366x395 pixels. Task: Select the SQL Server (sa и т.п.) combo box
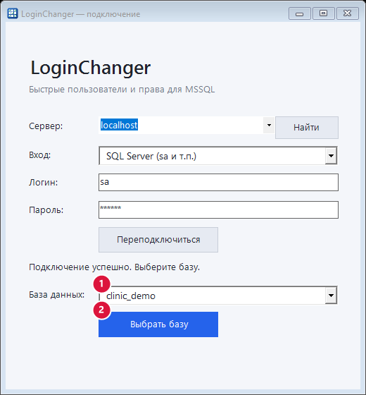pyautogui.click(x=218, y=156)
